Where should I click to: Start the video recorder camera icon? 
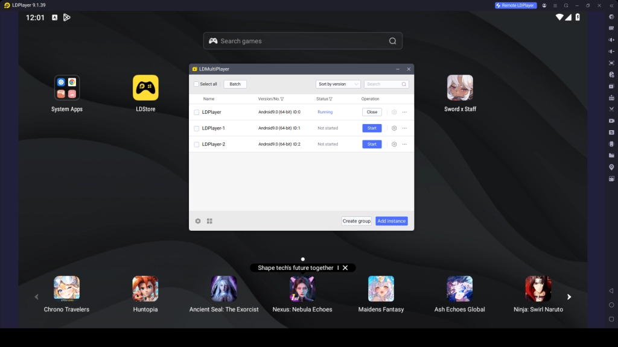pos(611,120)
